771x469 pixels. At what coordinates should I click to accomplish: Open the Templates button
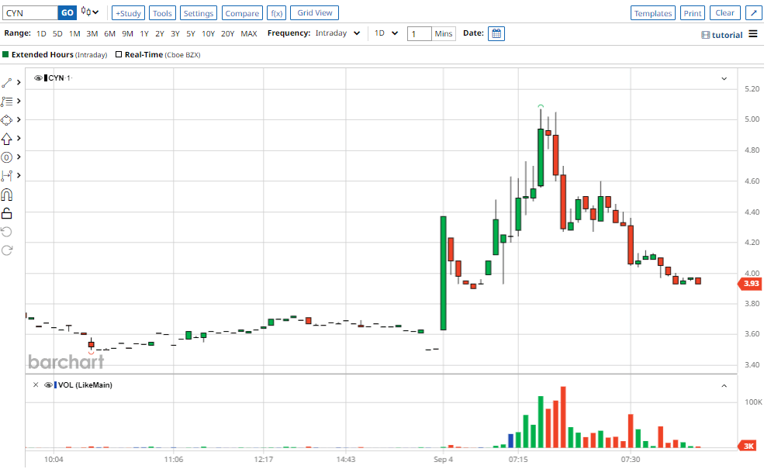[x=653, y=12]
